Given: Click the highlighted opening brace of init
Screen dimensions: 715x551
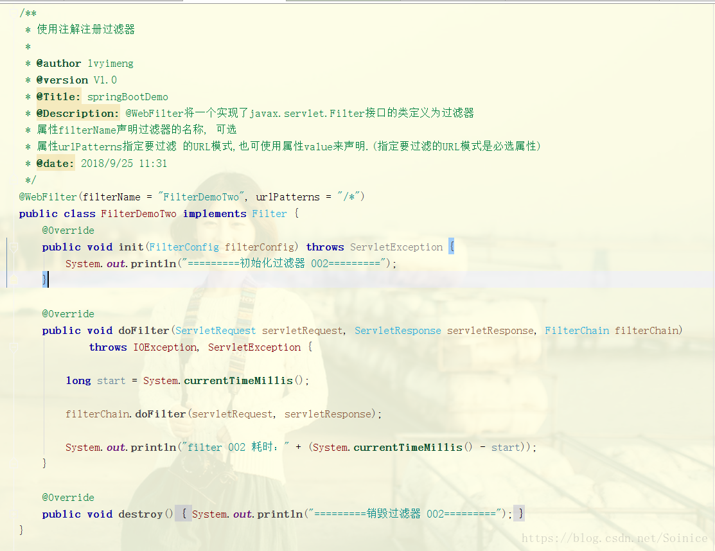Looking at the screenshot, I should pyautogui.click(x=452, y=247).
